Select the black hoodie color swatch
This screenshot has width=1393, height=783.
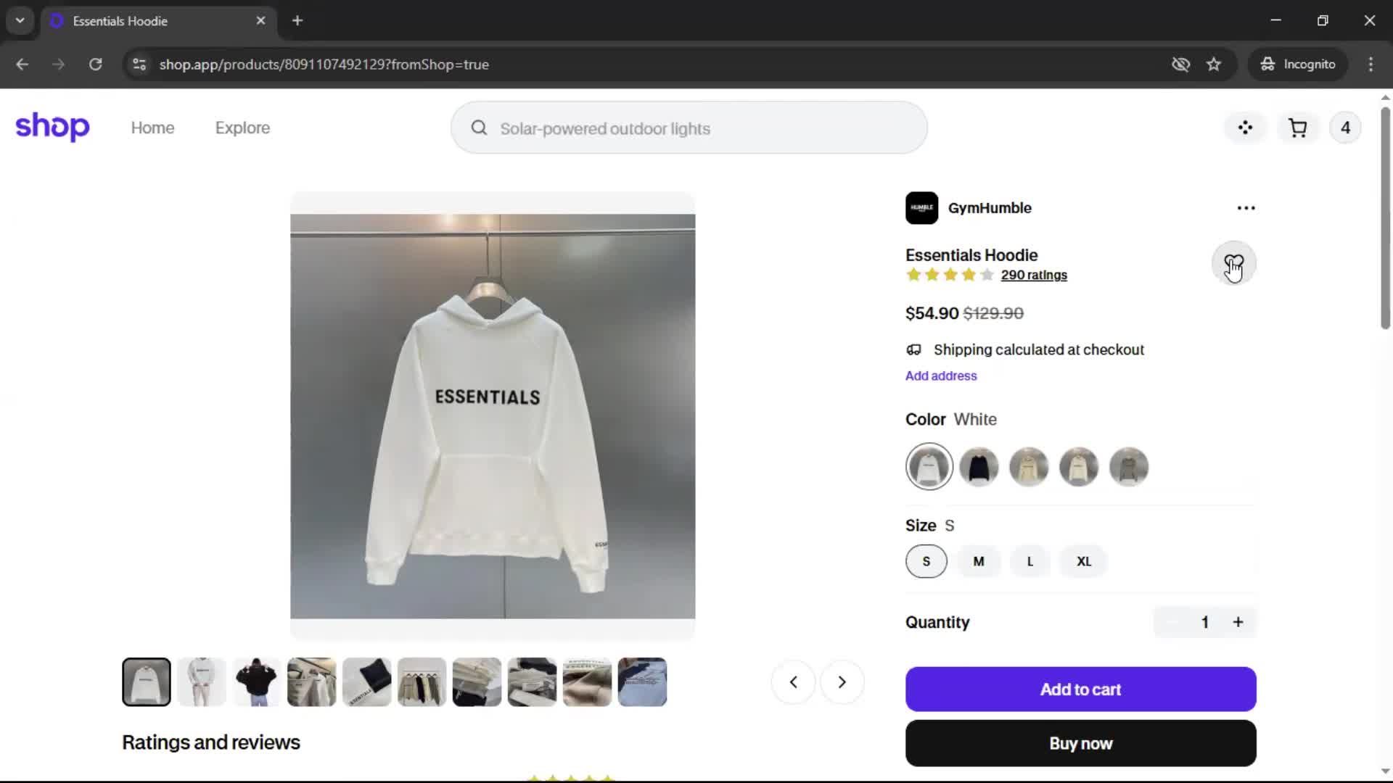pyautogui.click(x=979, y=467)
